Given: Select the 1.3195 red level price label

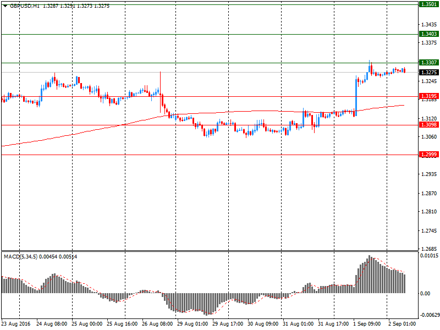Looking at the screenshot, I should click(429, 96).
